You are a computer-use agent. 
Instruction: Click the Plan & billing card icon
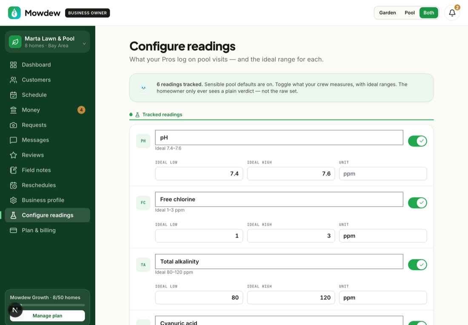point(14,231)
